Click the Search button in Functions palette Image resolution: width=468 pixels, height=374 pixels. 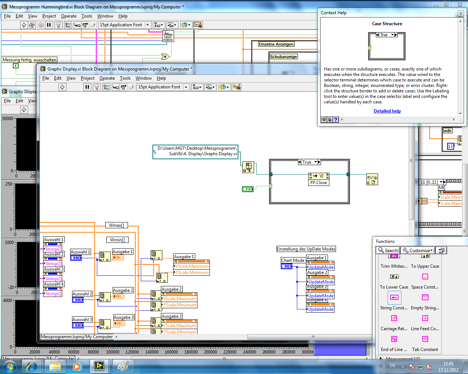tap(388, 251)
